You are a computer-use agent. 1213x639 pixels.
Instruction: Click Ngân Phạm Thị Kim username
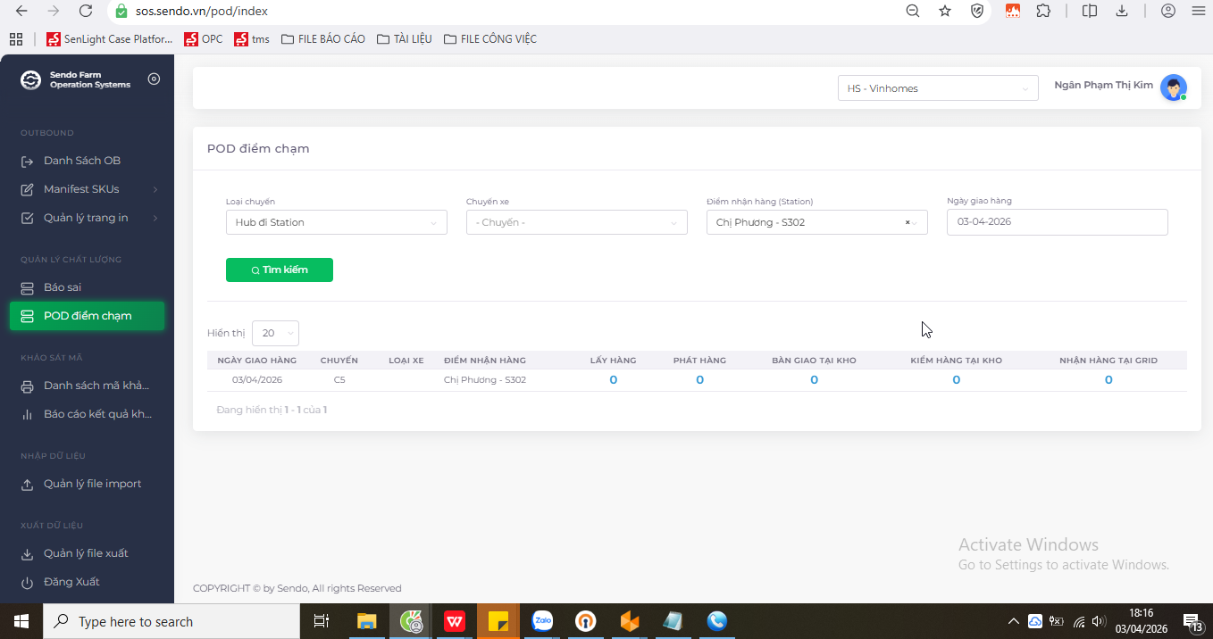pos(1103,85)
